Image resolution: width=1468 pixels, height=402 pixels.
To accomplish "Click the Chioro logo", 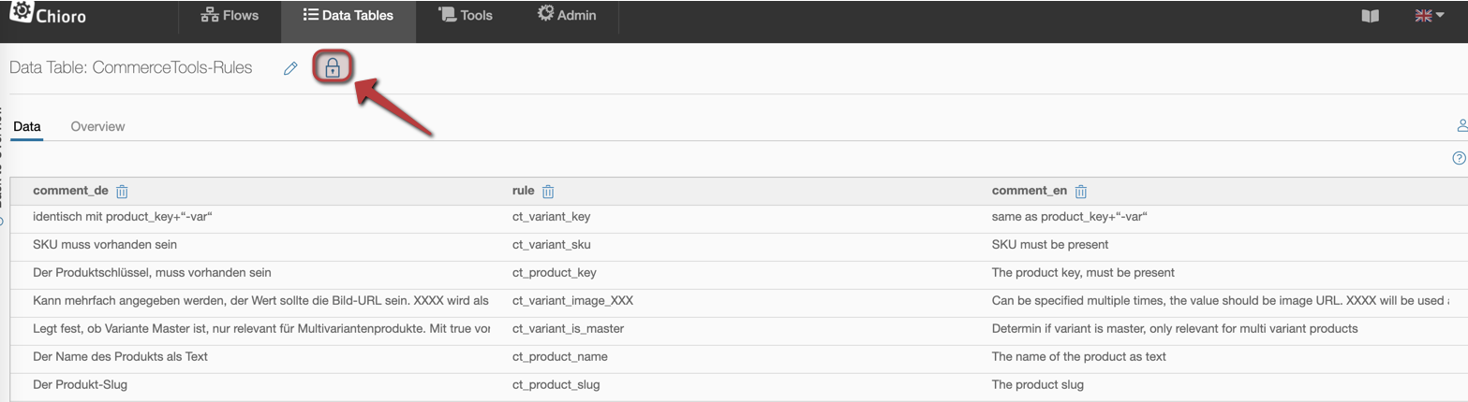I will click(48, 15).
